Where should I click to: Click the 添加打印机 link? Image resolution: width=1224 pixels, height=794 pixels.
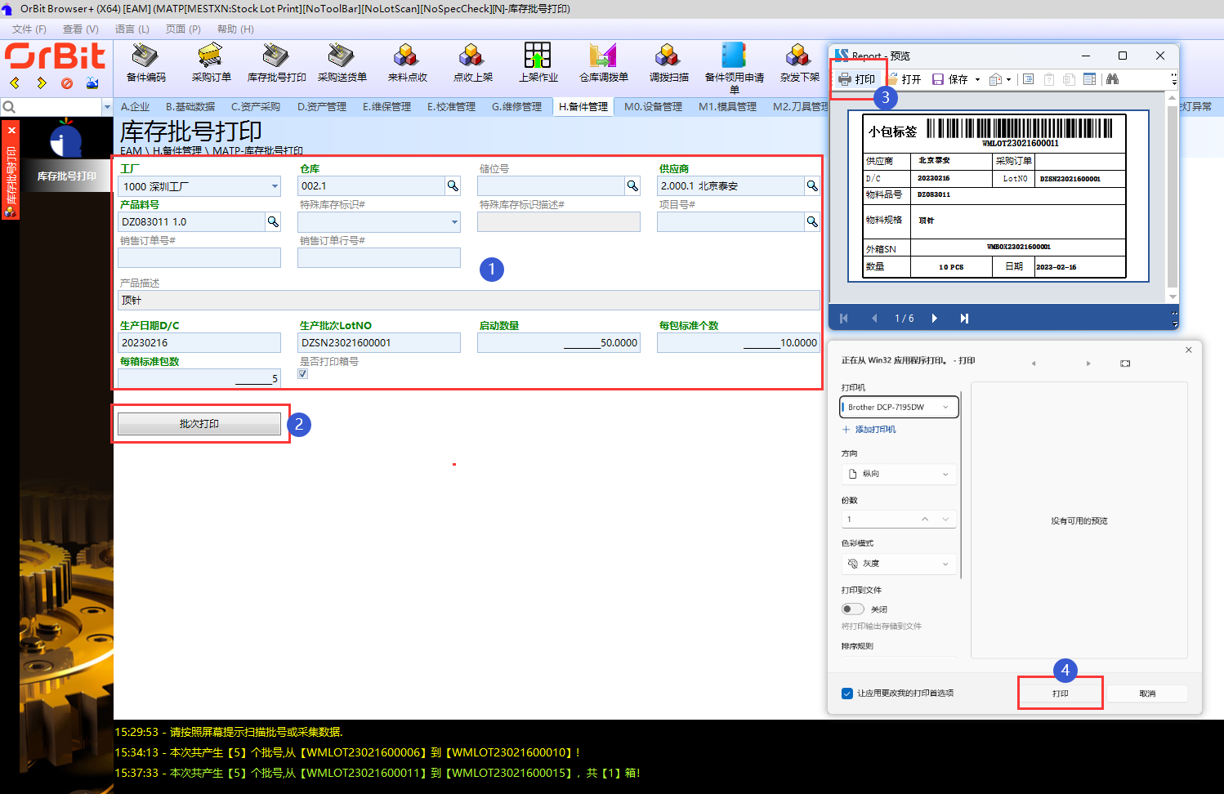click(x=869, y=430)
